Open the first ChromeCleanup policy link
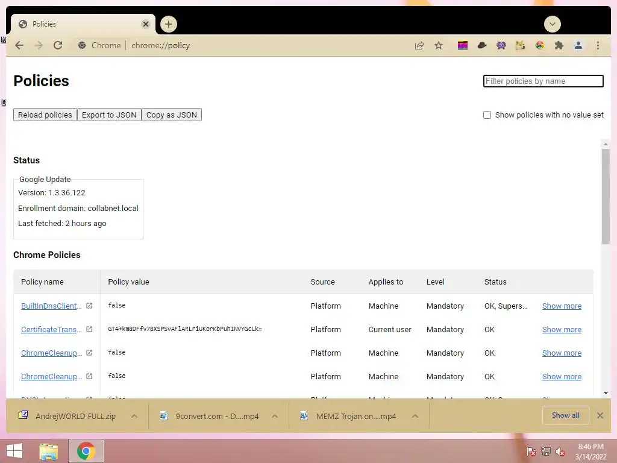 pos(51,353)
